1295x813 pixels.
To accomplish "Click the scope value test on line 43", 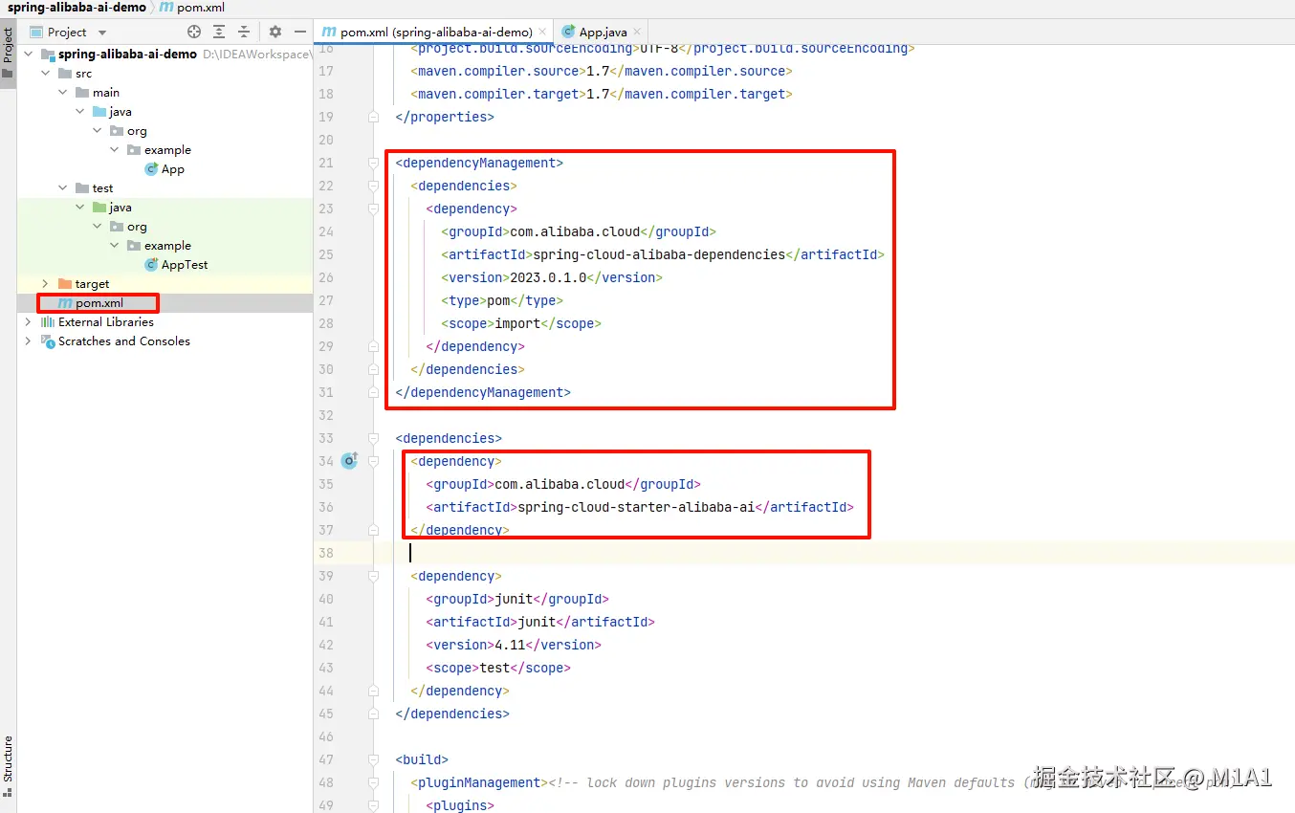I will (x=494, y=668).
